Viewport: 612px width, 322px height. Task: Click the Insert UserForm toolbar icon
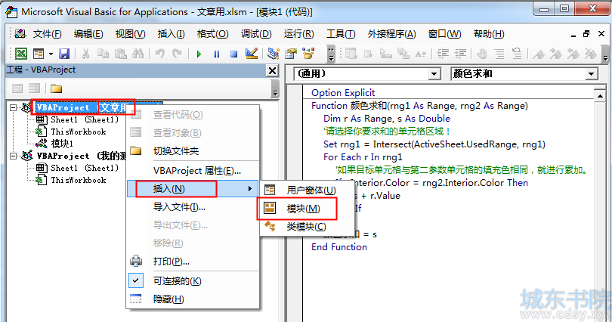click(39, 54)
